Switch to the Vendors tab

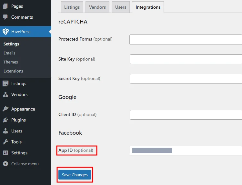(x=97, y=7)
